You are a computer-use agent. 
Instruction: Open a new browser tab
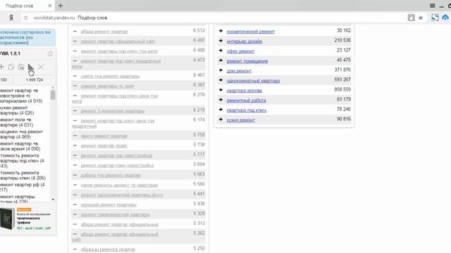coord(61,6)
